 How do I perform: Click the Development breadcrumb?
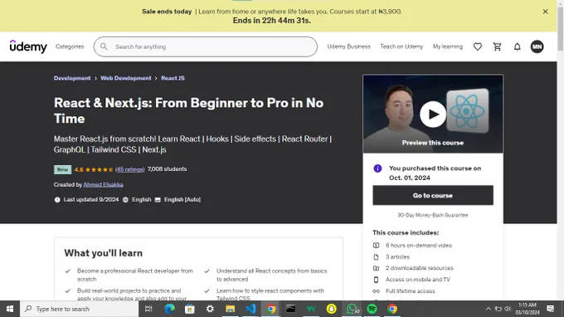(72, 78)
